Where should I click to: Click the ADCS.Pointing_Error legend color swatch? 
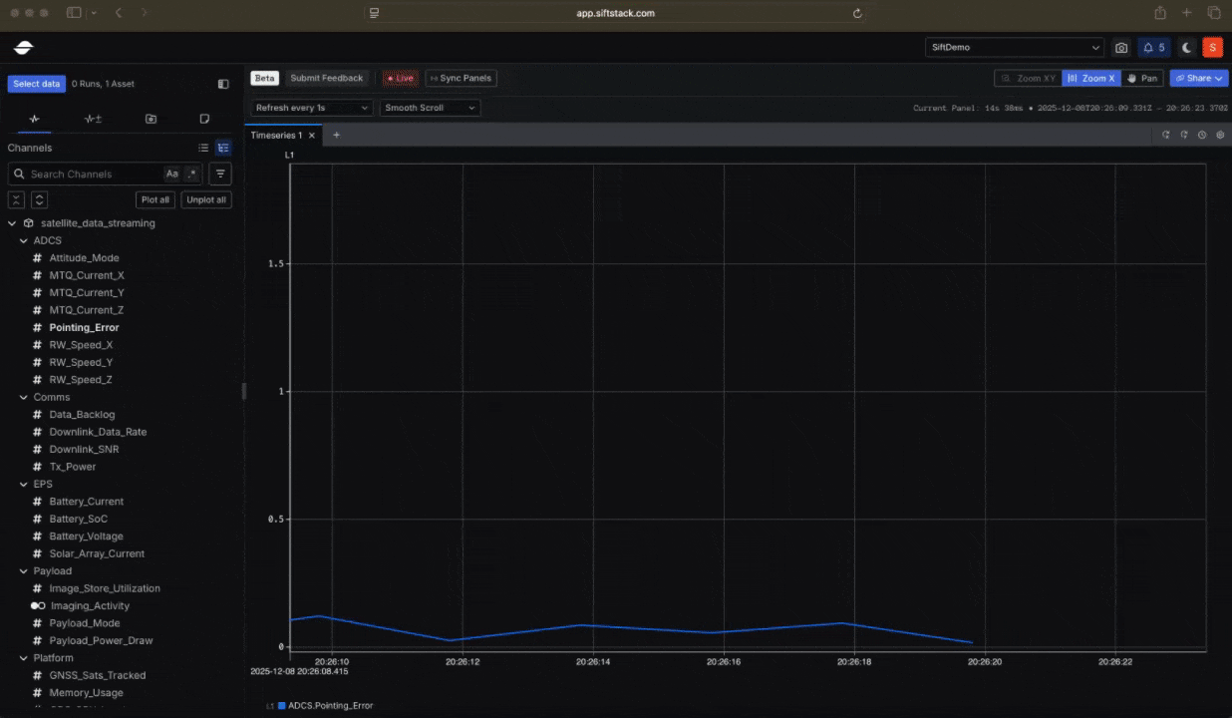282,705
